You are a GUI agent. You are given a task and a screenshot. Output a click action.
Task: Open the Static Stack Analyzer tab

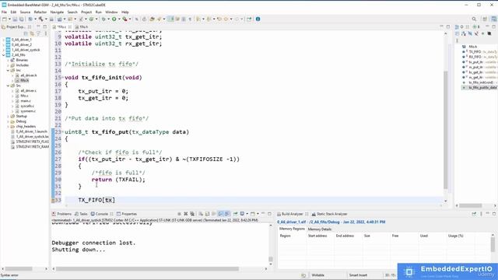click(330, 214)
